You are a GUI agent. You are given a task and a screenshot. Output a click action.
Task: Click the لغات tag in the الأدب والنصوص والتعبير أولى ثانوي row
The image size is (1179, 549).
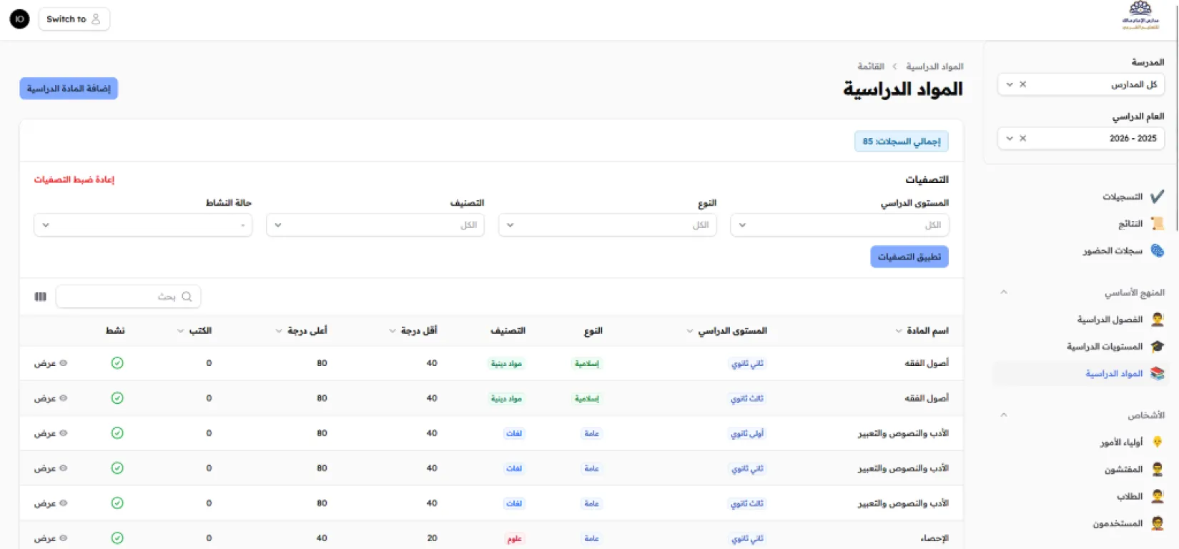pyautogui.click(x=514, y=433)
